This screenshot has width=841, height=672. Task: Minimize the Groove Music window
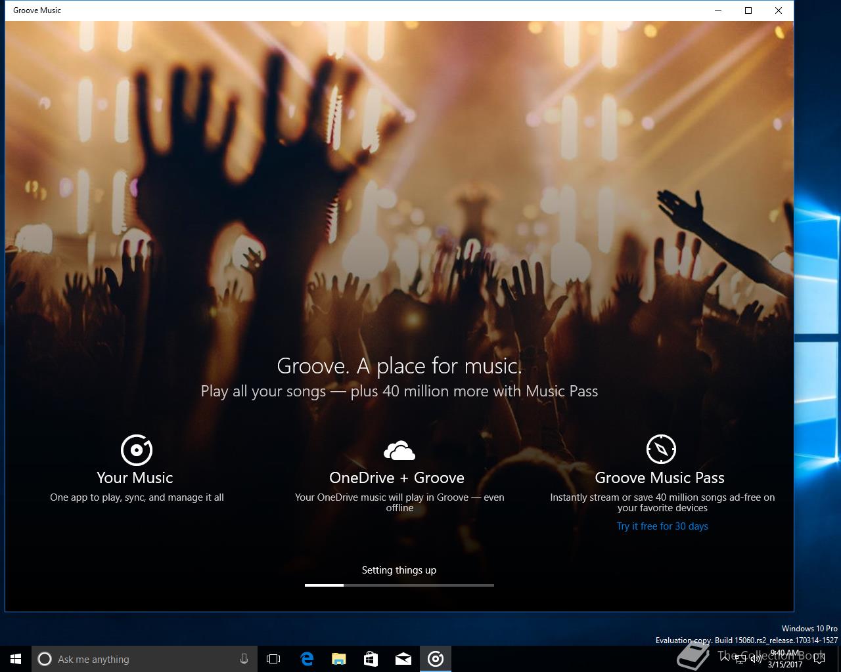pos(718,10)
